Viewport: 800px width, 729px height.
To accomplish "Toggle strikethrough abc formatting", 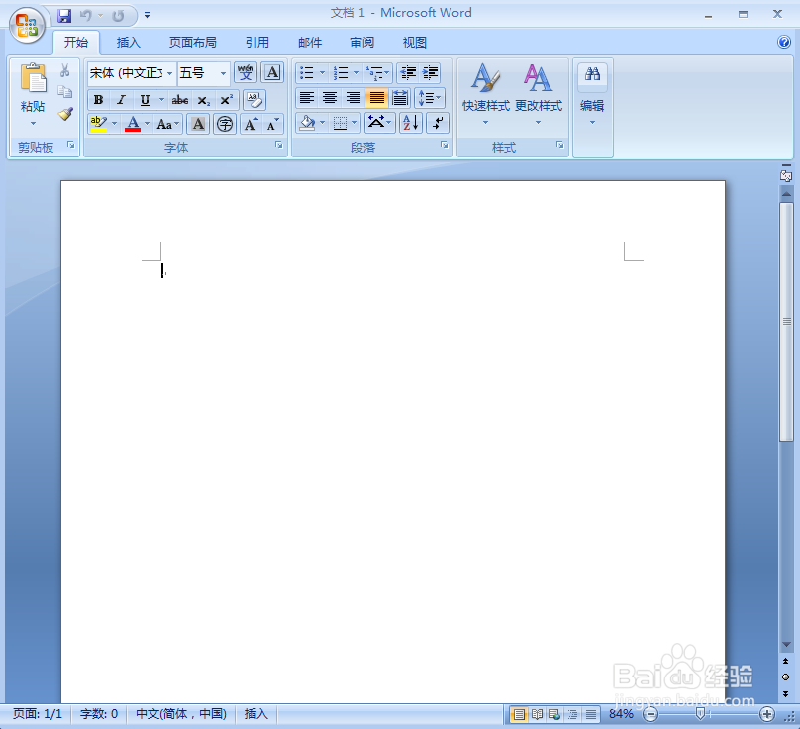I will (x=179, y=100).
